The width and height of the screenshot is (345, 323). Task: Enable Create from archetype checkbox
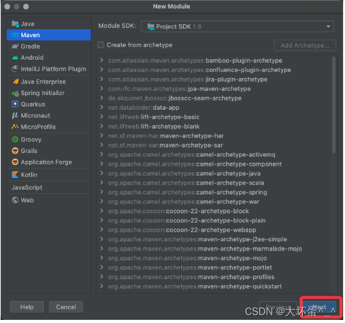[101, 45]
